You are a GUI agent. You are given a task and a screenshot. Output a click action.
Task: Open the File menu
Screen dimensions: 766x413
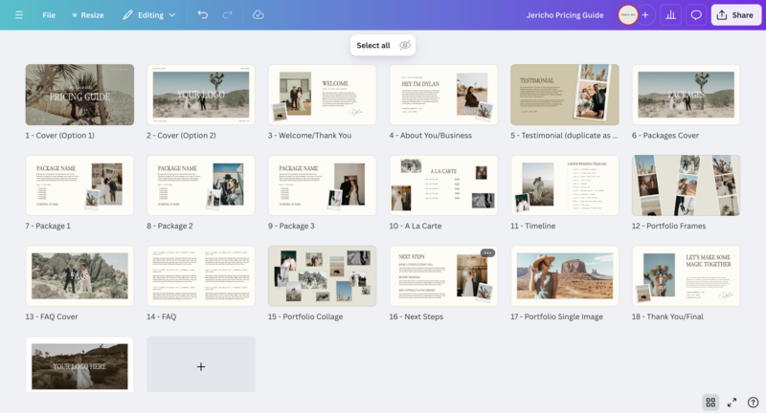pyautogui.click(x=49, y=15)
